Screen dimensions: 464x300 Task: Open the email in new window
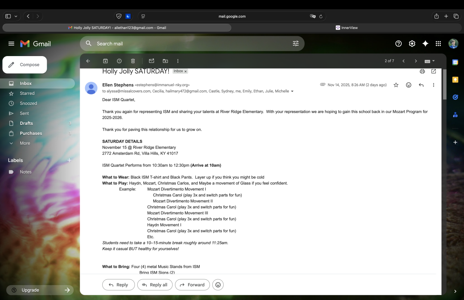click(x=434, y=71)
